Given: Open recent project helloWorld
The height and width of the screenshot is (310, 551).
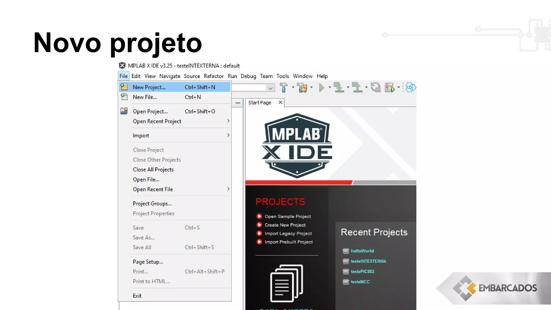Looking at the screenshot, I should click(x=362, y=251).
